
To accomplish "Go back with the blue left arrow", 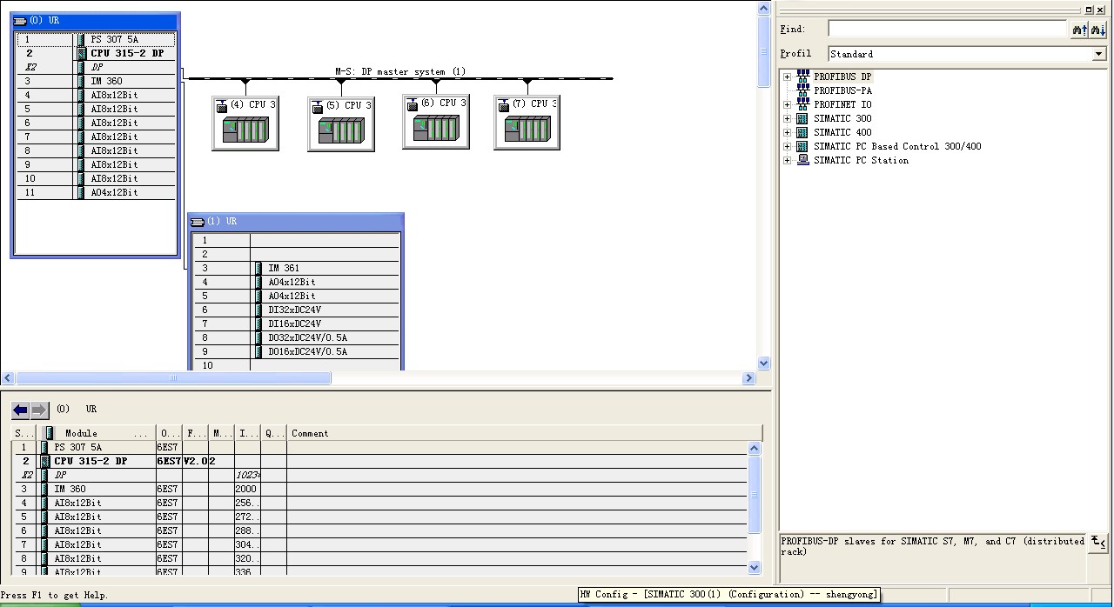I will click(x=21, y=410).
